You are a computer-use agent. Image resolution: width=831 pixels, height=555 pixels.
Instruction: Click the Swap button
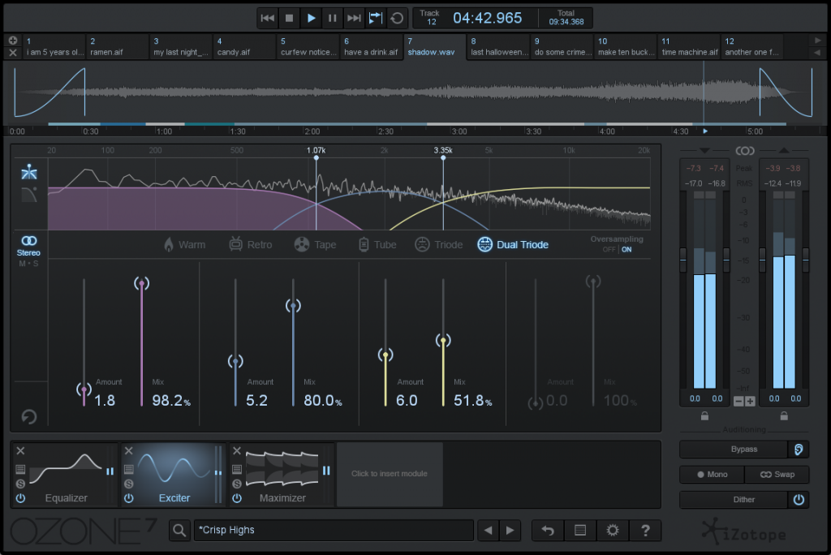tap(777, 475)
